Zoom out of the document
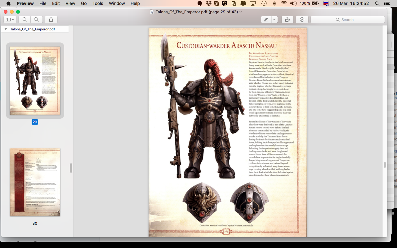 [x=25, y=20]
